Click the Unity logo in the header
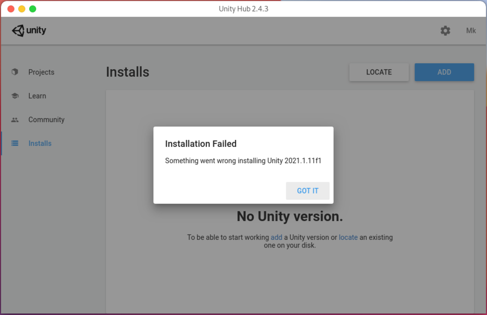 coord(29,30)
